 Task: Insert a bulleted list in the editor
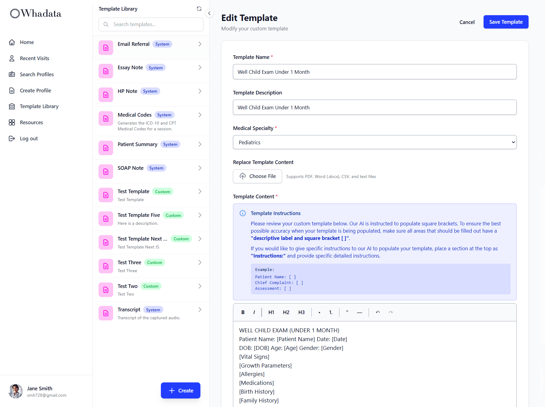[319, 312]
